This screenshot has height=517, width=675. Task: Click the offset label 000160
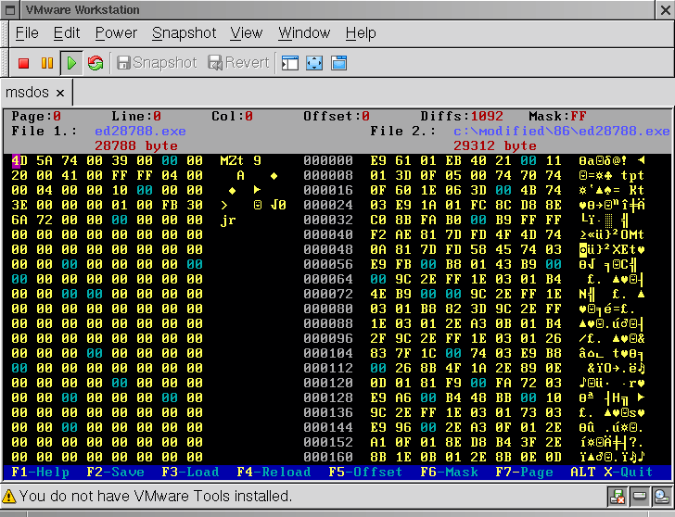point(328,457)
